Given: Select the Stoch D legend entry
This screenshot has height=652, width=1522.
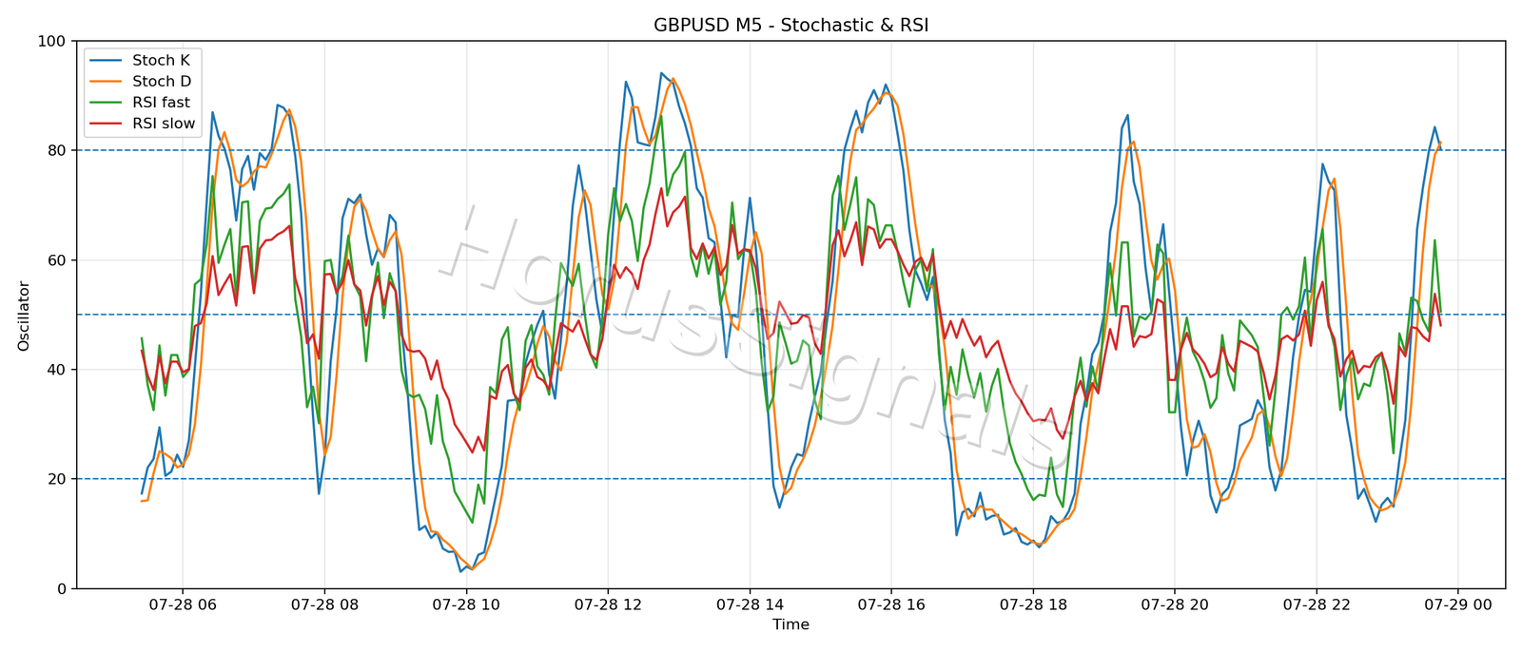Looking at the screenshot, I should click(x=141, y=82).
